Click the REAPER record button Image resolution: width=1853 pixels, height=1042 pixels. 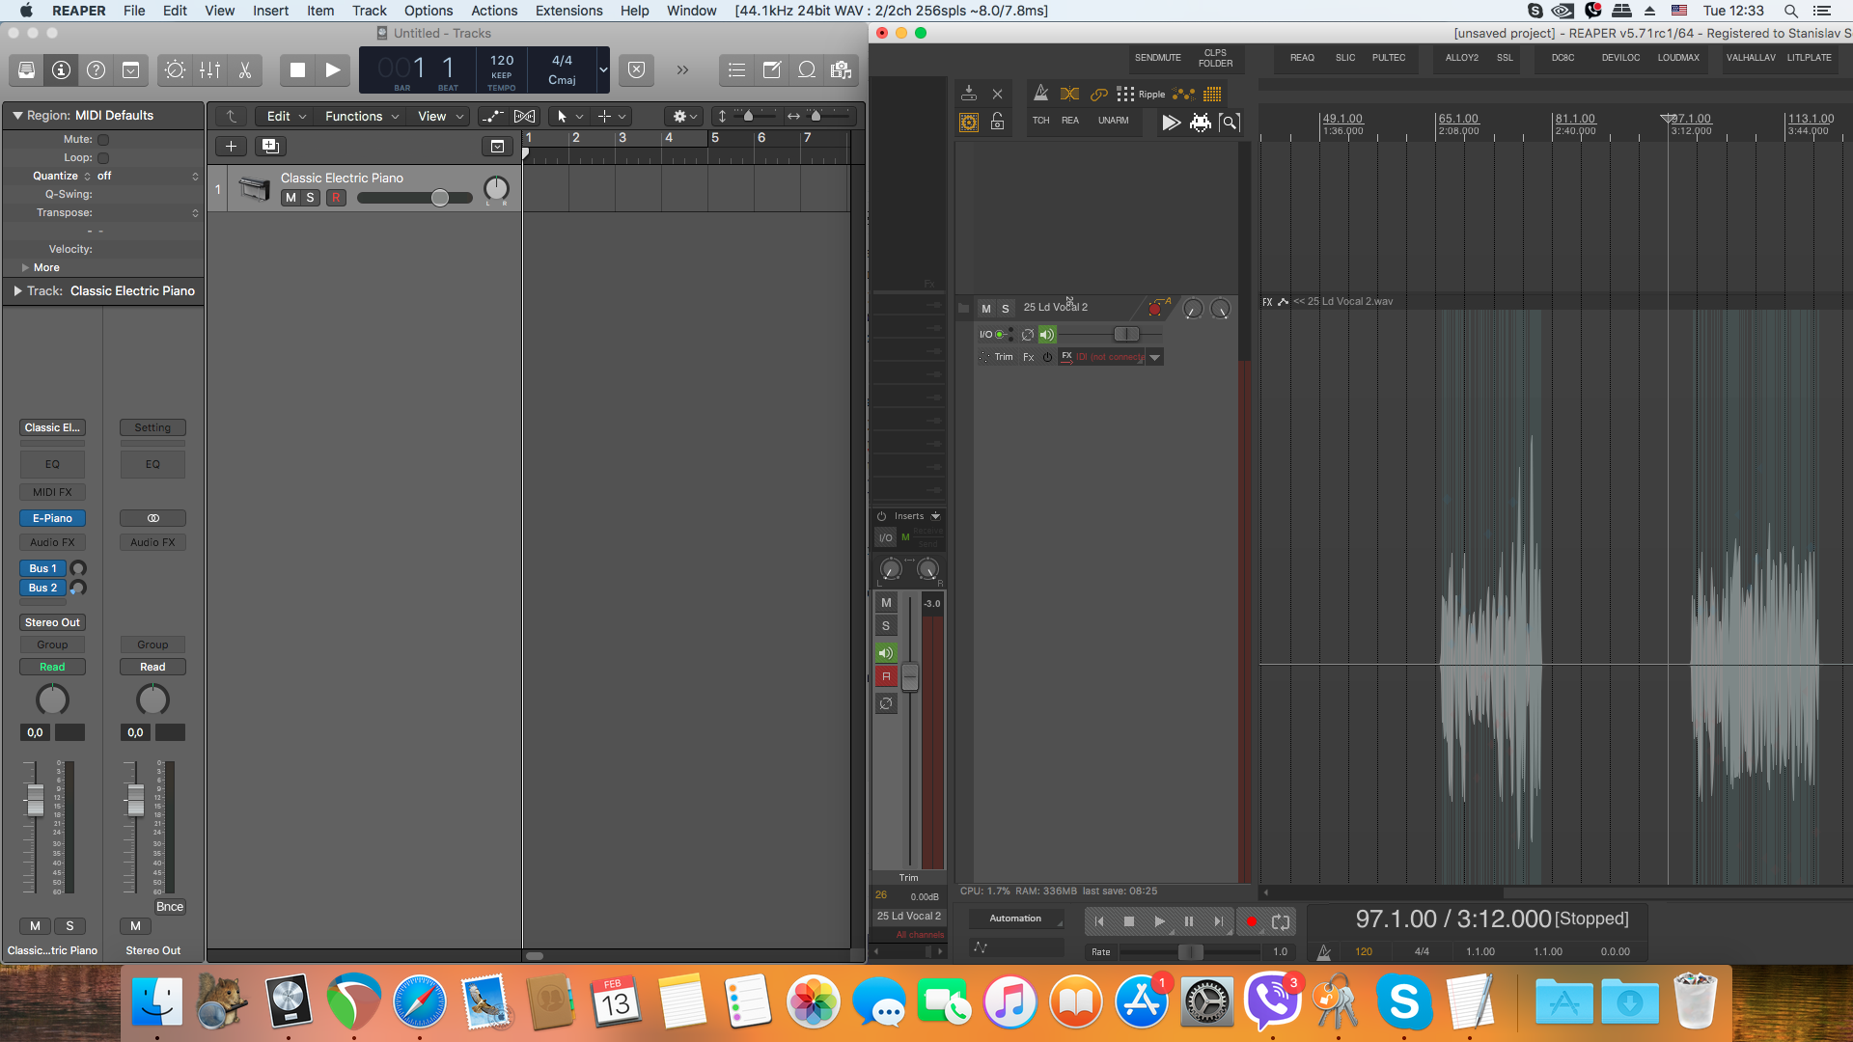tap(1251, 921)
